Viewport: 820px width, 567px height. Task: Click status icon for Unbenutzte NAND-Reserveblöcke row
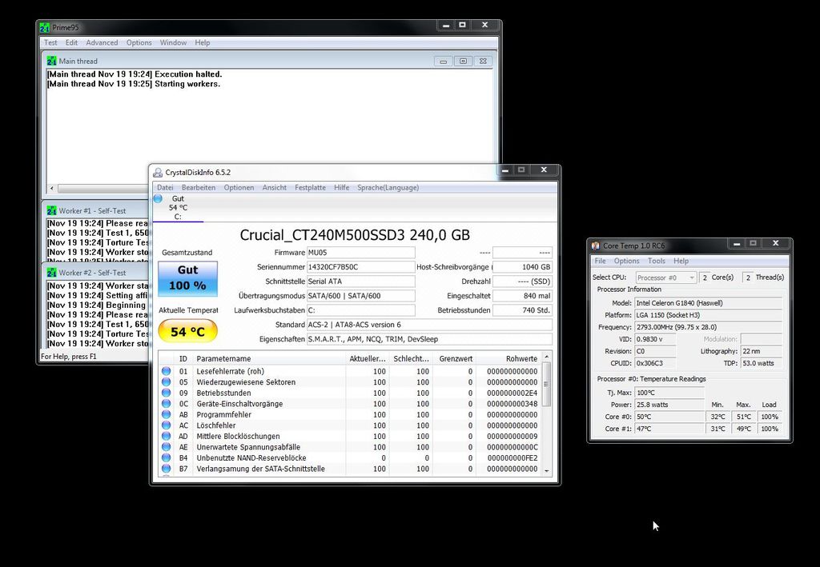coord(167,458)
